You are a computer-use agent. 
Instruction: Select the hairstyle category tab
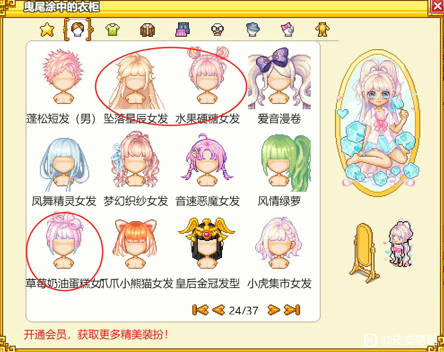(x=78, y=29)
